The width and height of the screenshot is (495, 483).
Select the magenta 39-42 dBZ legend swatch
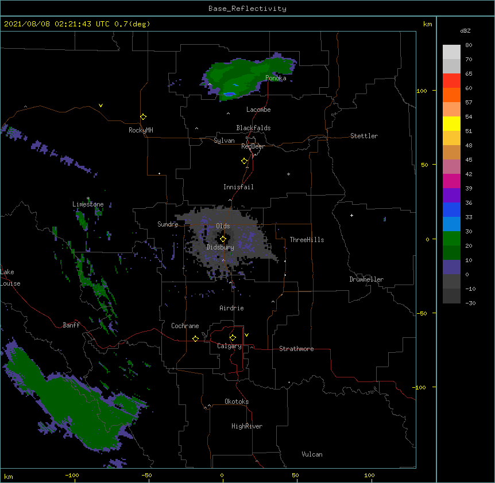[451, 181]
